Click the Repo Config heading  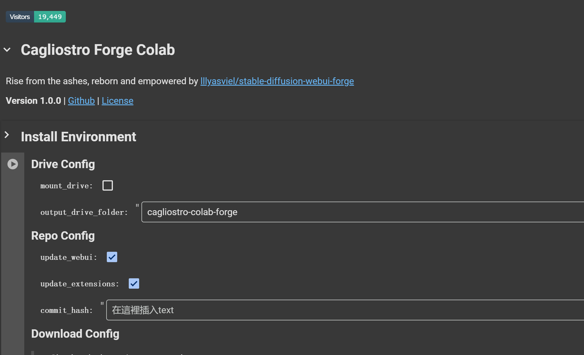coord(63,236)
